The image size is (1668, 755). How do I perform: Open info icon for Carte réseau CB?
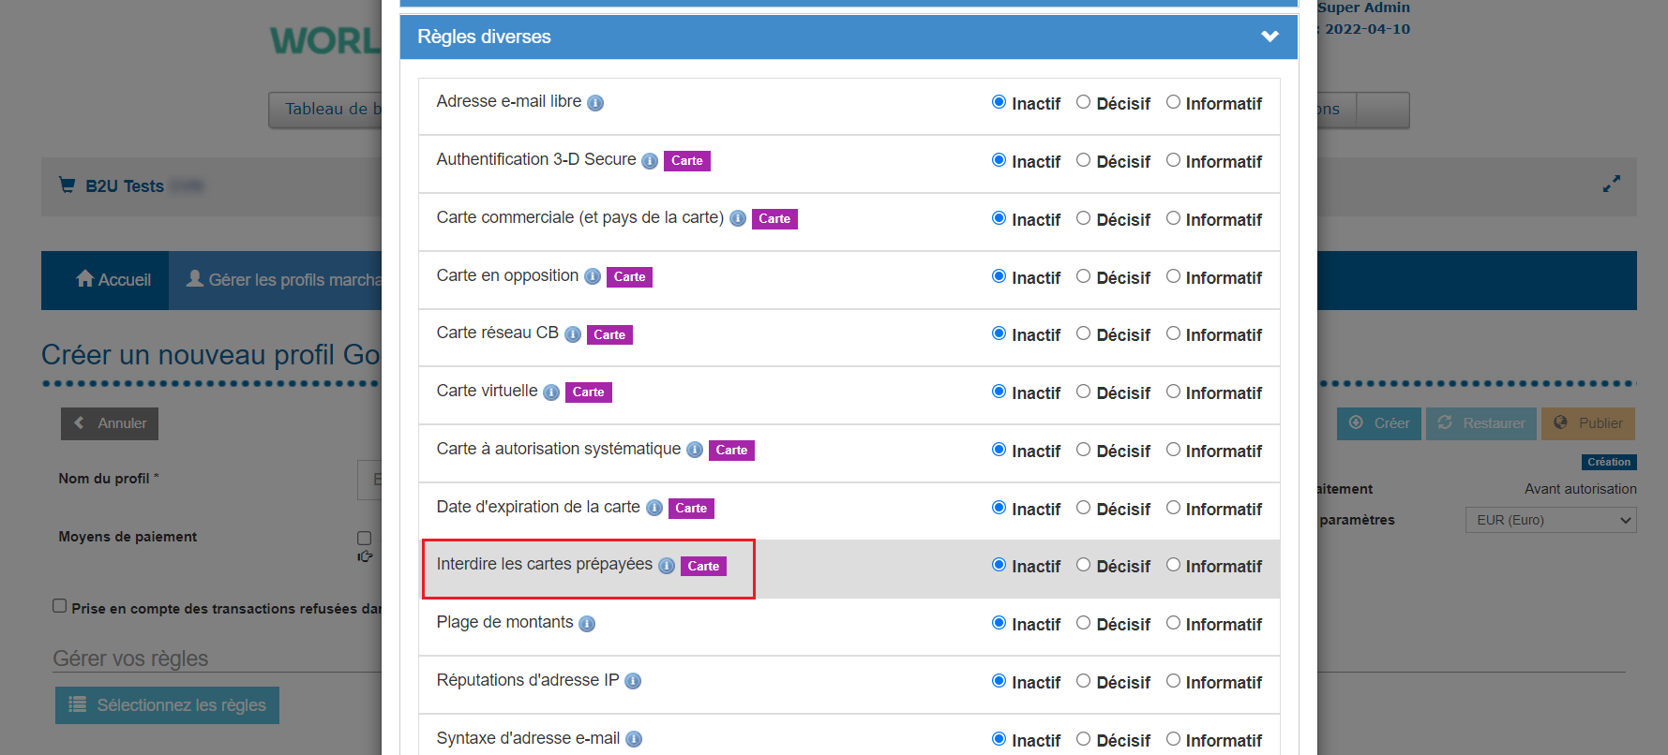point(573,334)
